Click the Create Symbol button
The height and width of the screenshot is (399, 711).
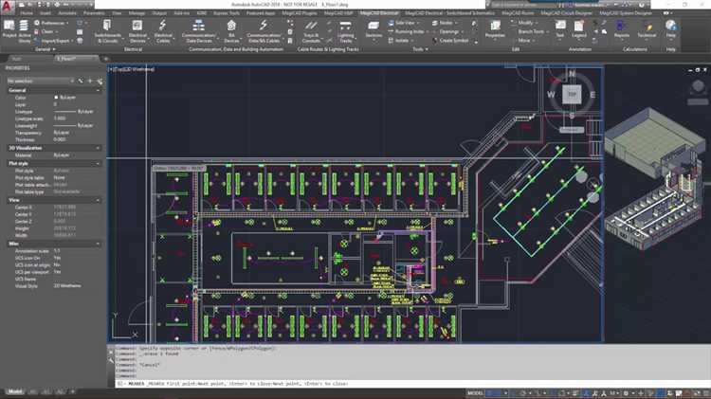click(x=450, y=41)
